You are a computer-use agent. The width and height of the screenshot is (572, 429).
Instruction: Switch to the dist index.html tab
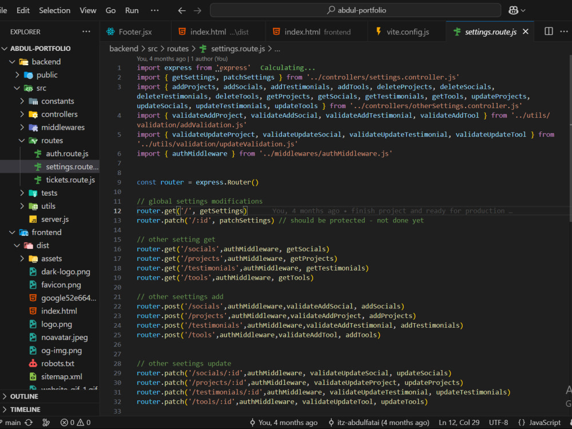(x=219, y=31)
